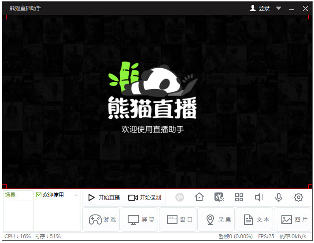Click the FPS:25 status text
Viewport: 314px width, 243px height.
[266, 236]
